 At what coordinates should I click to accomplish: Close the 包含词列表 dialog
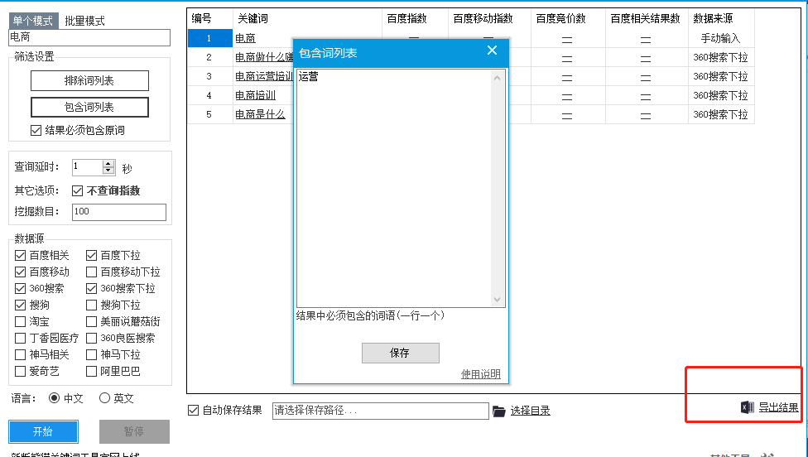point(492,51)
